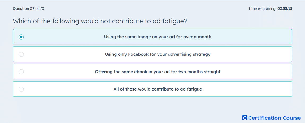Click the word 'Facebook' in the second answer
The width and height of the screenshot is (305, 123).
[138, 54]
